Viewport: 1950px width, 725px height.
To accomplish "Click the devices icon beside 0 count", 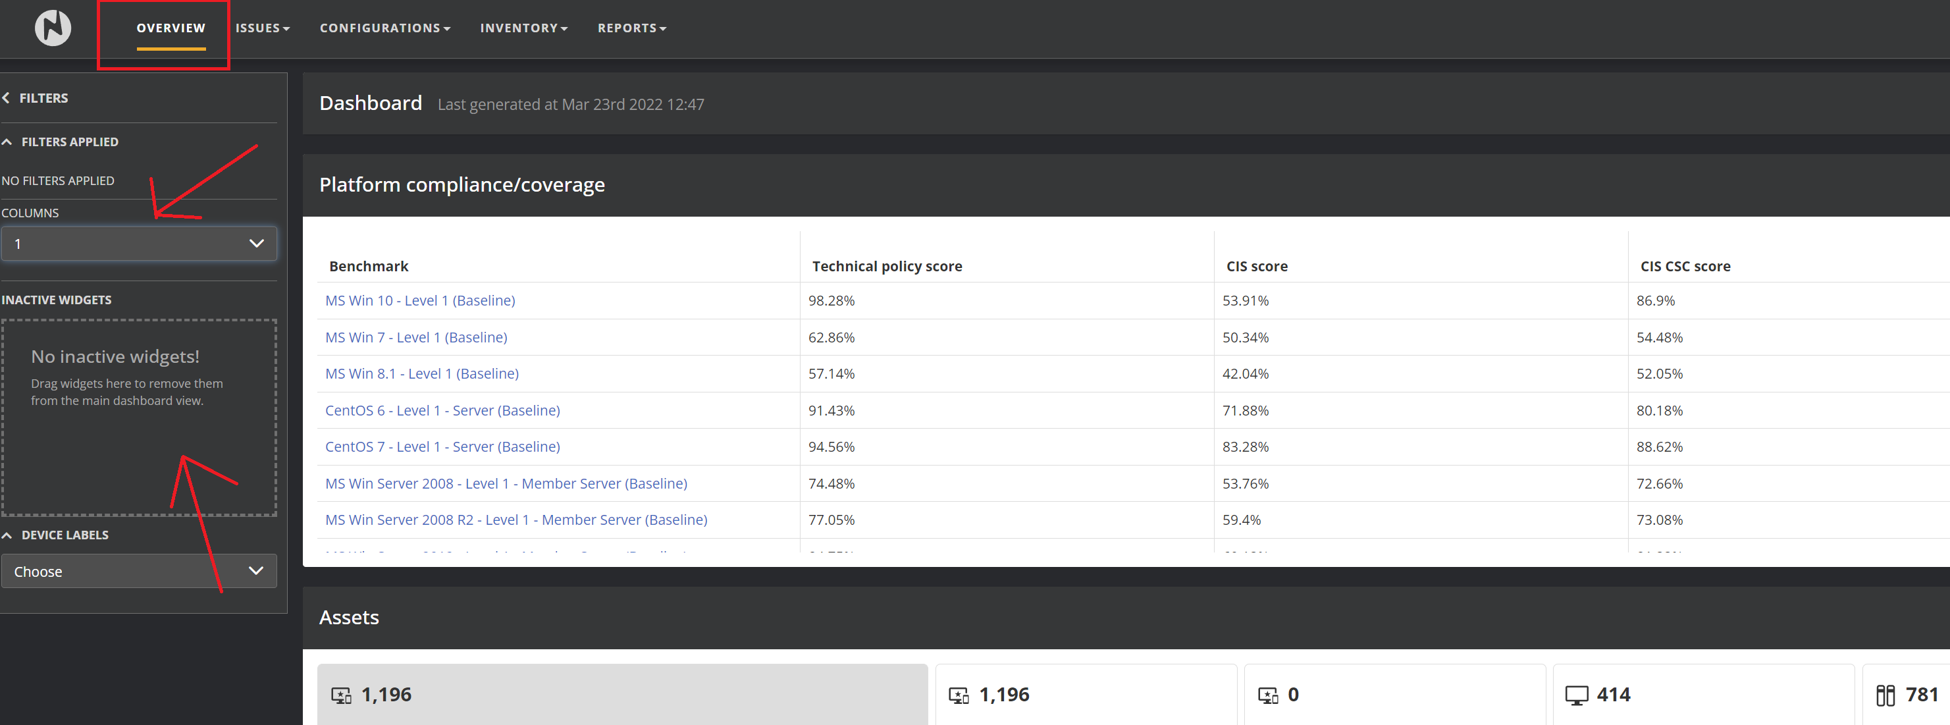I will pos(1268,695).
